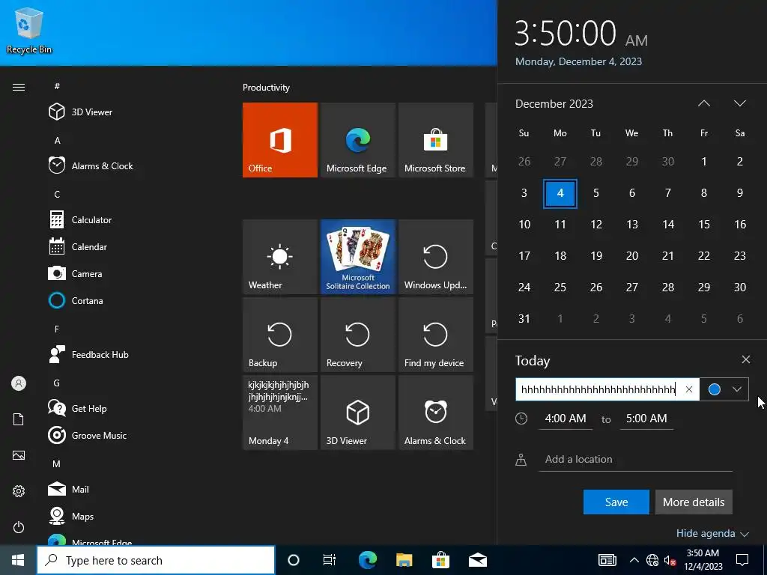Open the calendar color dropdown
The height and width of the screenshot is (575, 767).
click(x=724, y=389)
